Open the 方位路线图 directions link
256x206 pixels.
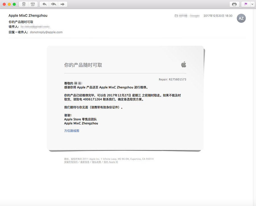point(72,131)
